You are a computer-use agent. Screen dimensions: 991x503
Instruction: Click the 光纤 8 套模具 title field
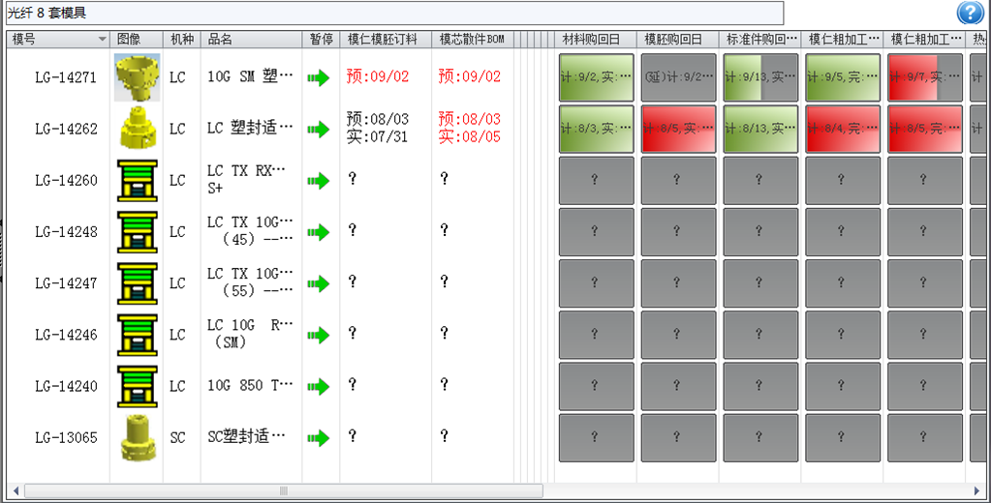[x=392, y=14]
